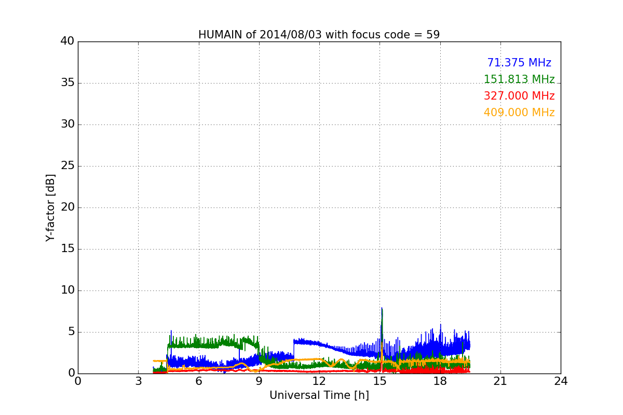Select the 151.813 MHz legend label
The image size is (623, 415).
519,79
